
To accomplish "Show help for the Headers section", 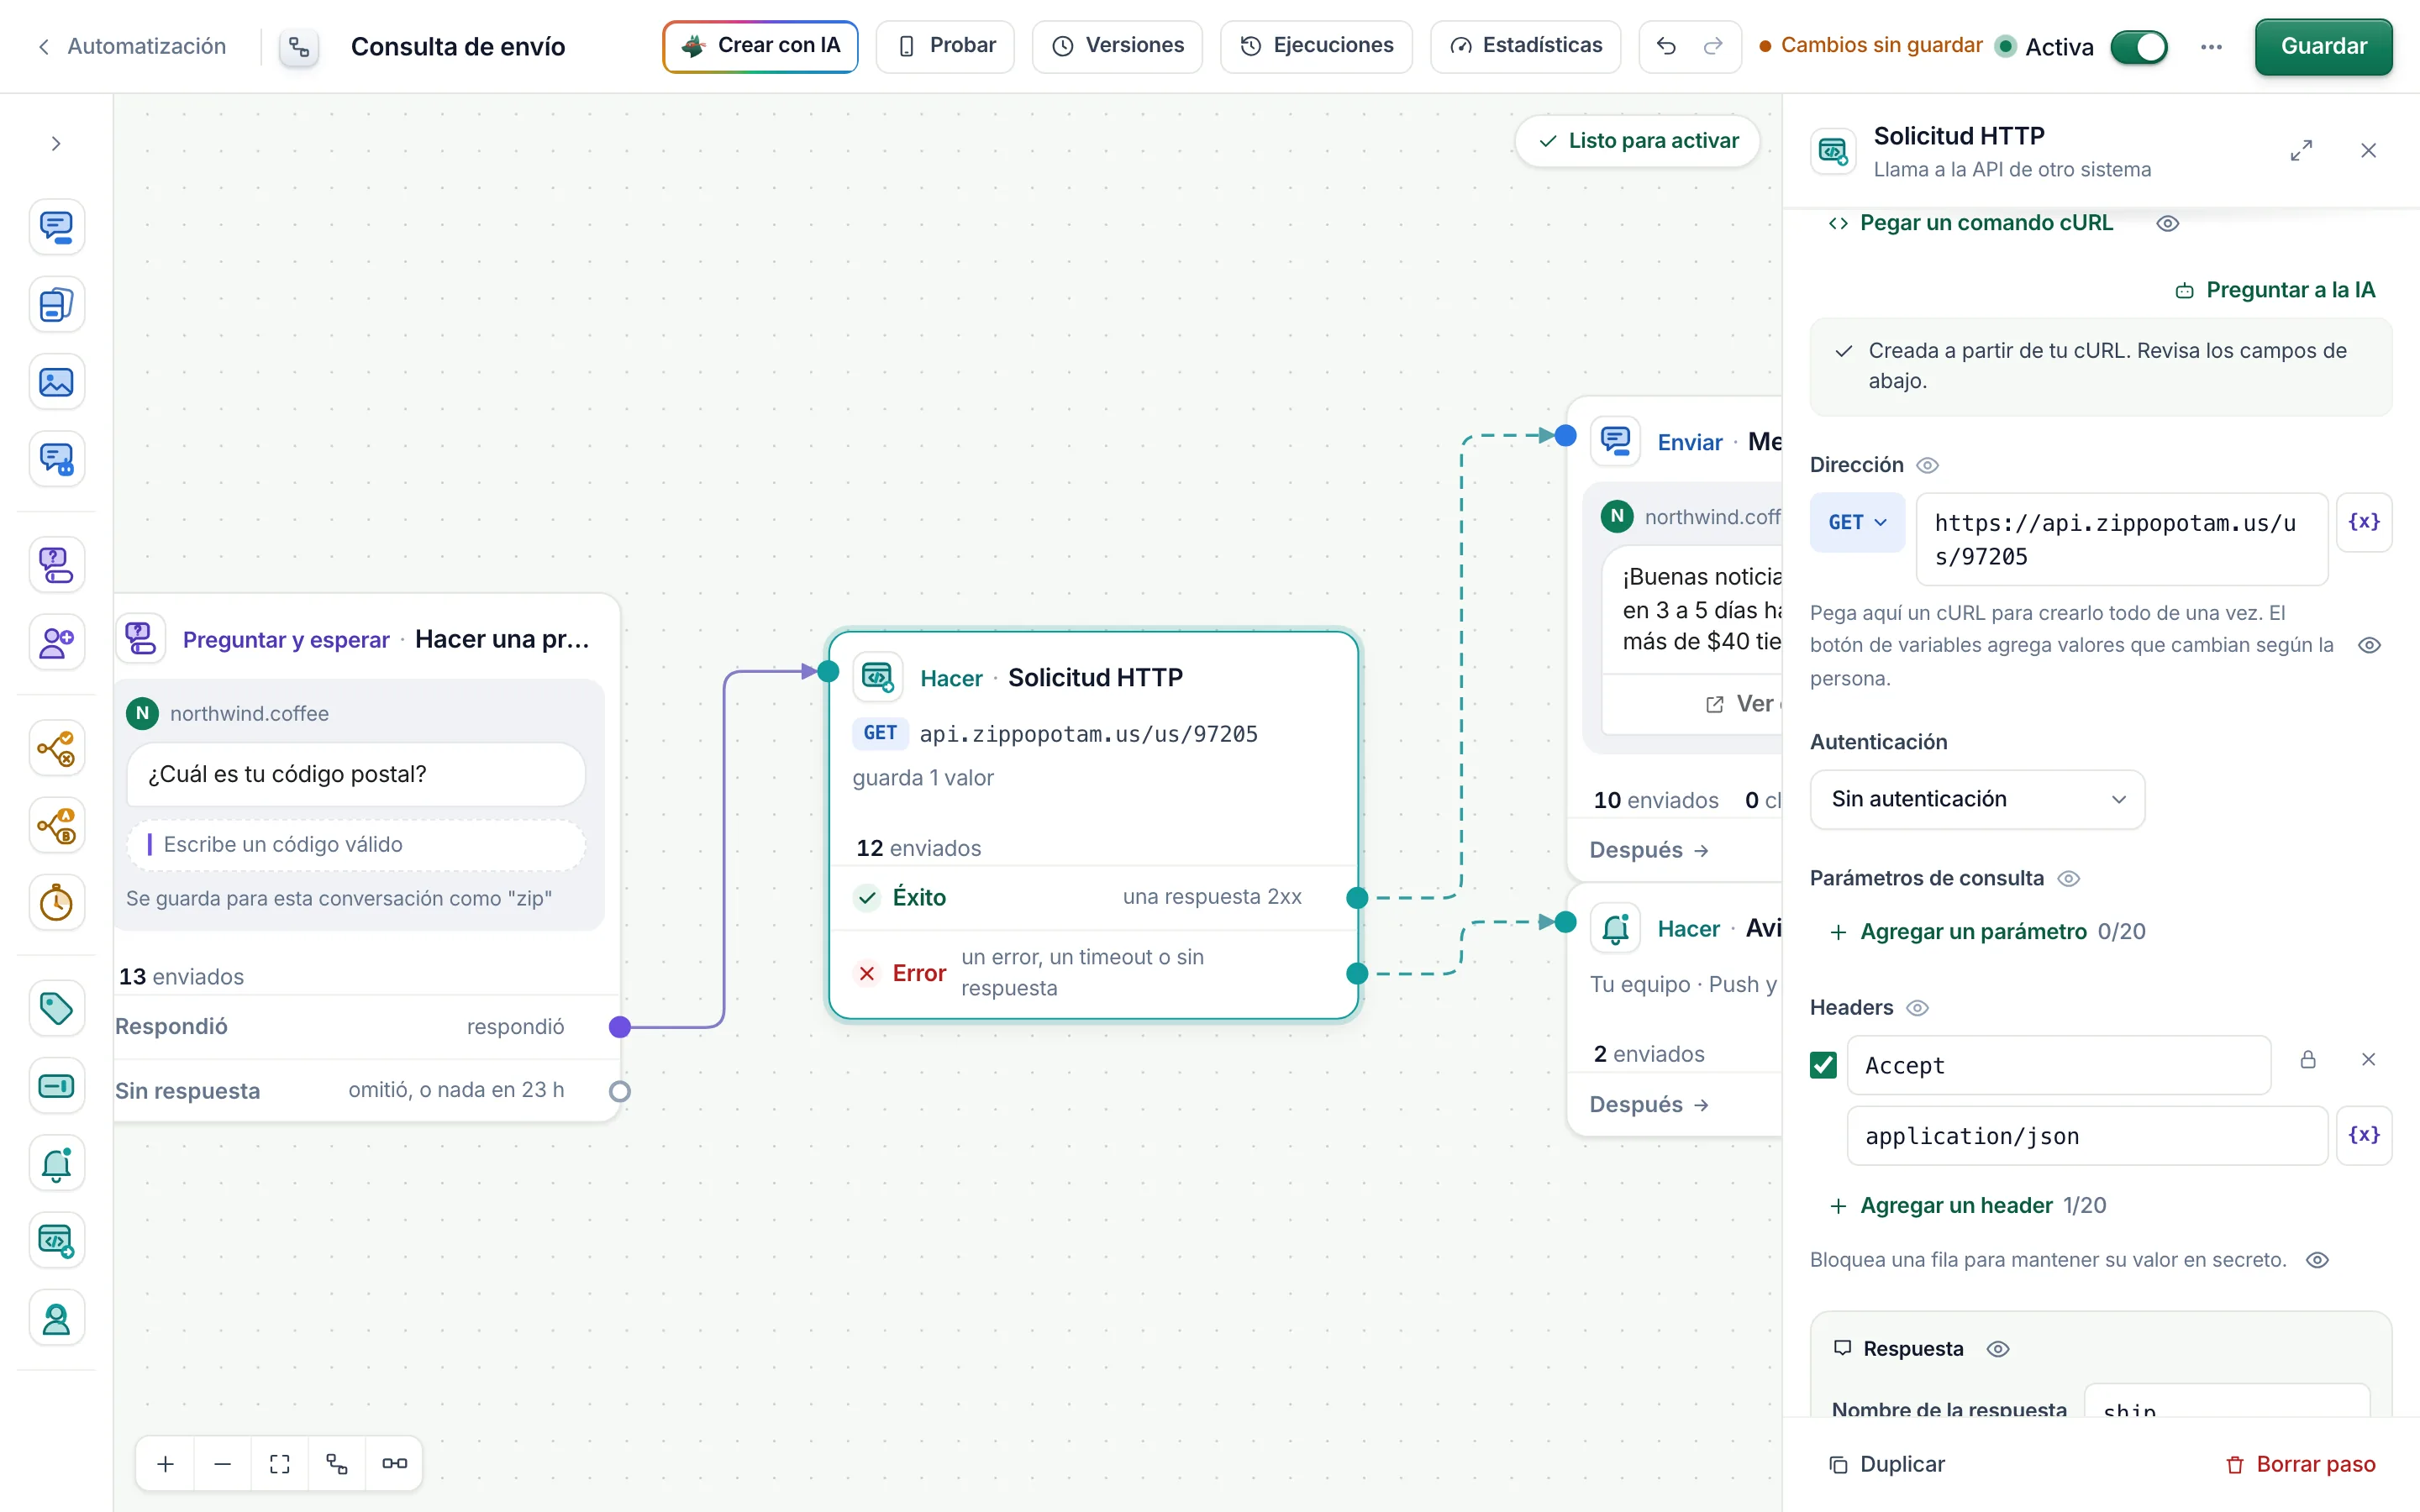I will (x=1917, y=1008).
